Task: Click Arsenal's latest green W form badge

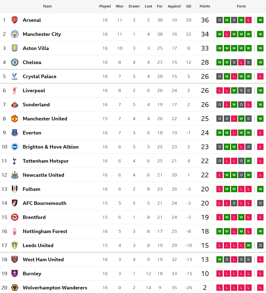Action: pyautogui.click(x=260, y=20)
